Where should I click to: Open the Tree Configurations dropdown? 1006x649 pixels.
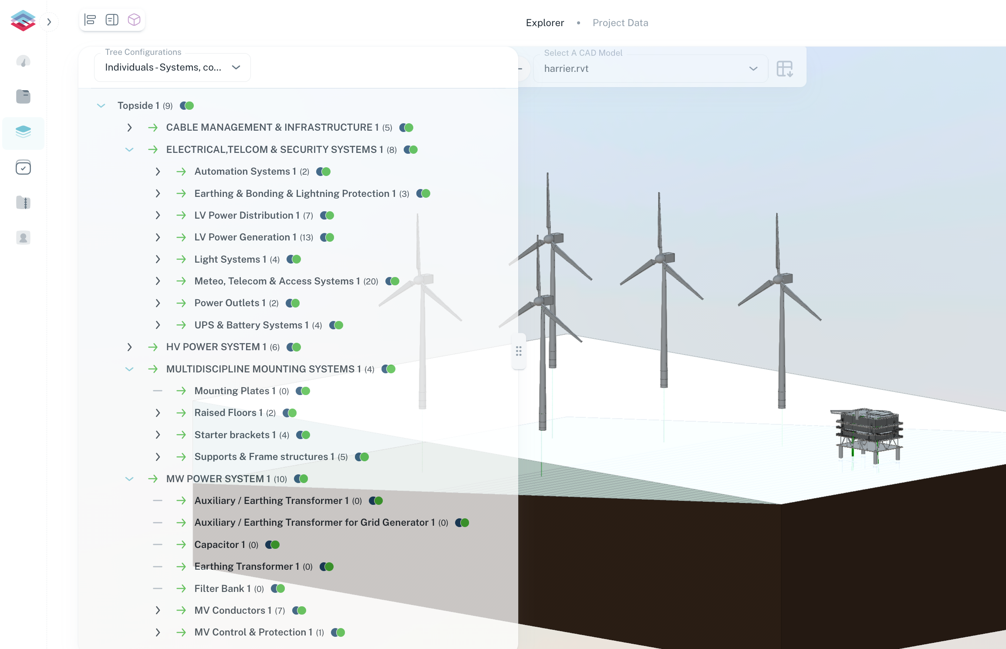pyautogui.click(x=172, y=68)
